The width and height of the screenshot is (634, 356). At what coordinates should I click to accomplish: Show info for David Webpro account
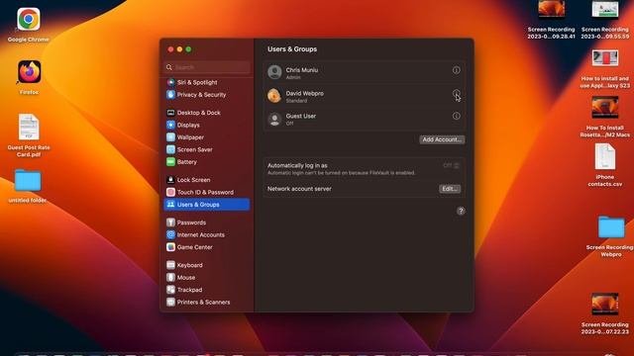click(x=456, y=93)
